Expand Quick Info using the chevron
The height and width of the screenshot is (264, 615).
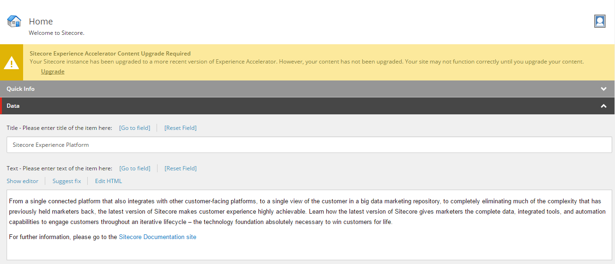pyautogui.click(x=604, y=89)
